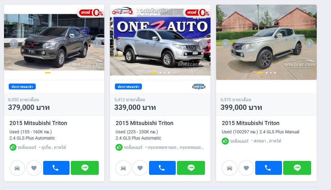
Task: Open the silver Triton photo from Songkhla
Action: [266, 42]
